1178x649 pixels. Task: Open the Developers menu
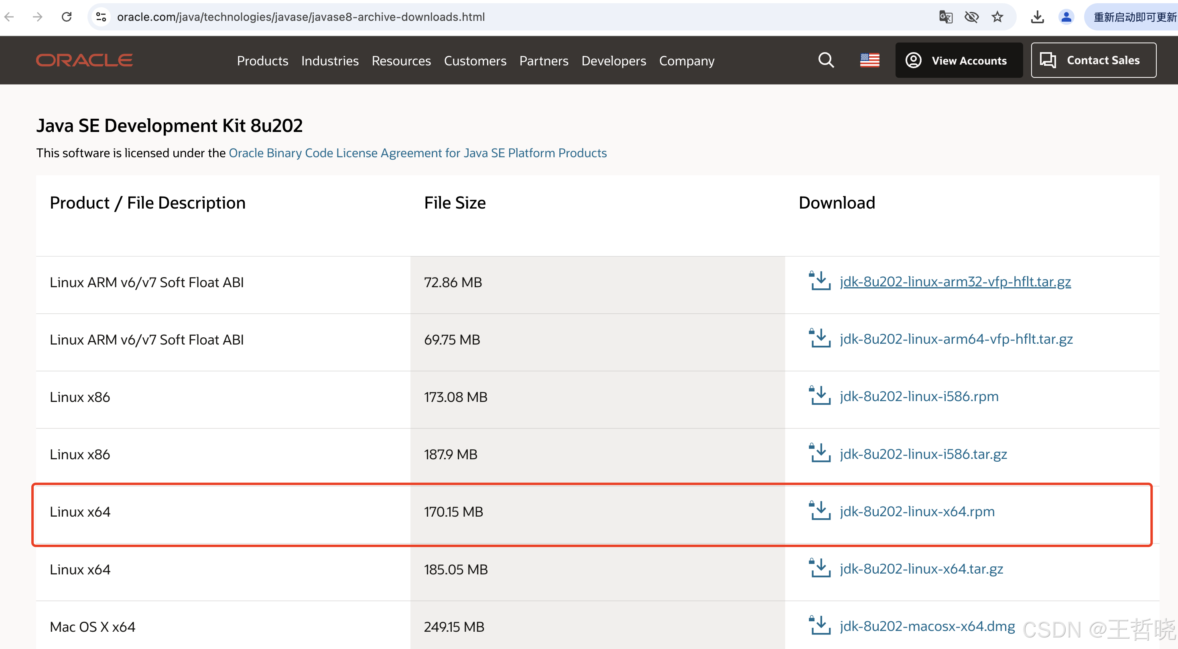click(x=614, y=61)
